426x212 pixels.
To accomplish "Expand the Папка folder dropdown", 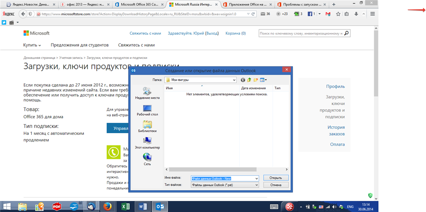I will tap(234, 80).
